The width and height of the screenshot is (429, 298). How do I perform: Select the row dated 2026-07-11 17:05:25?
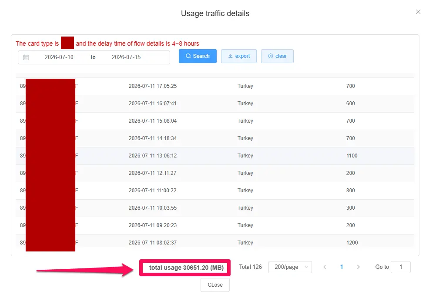click(215, 86)
